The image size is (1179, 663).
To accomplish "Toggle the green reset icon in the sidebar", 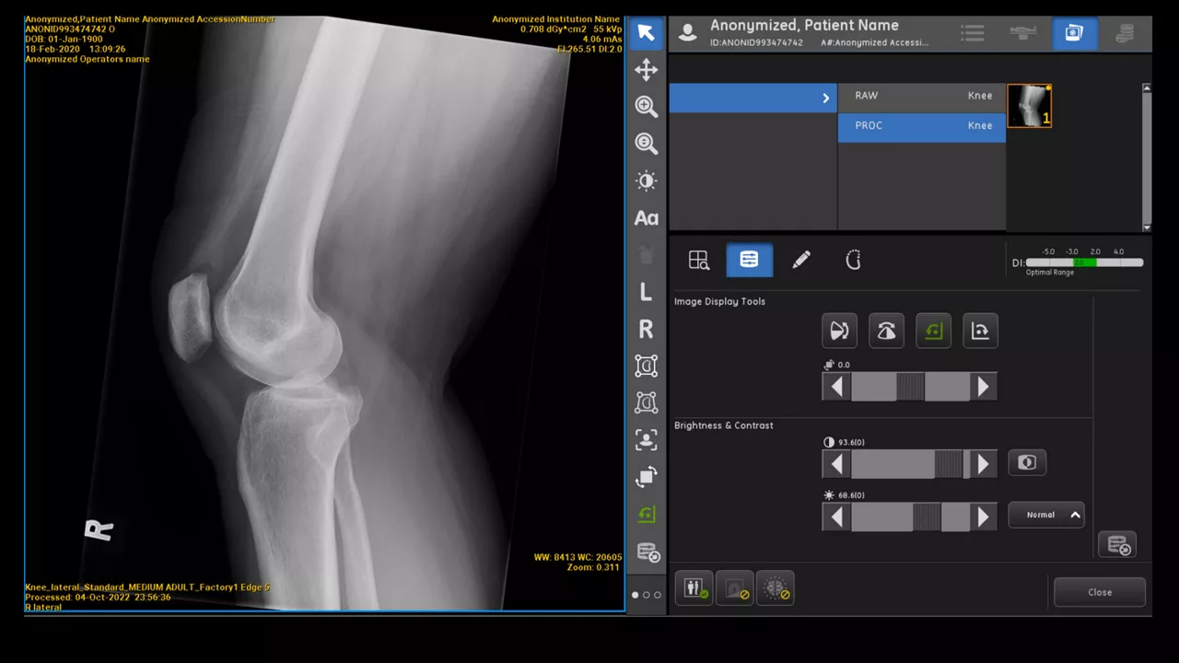I will [646, 514].
